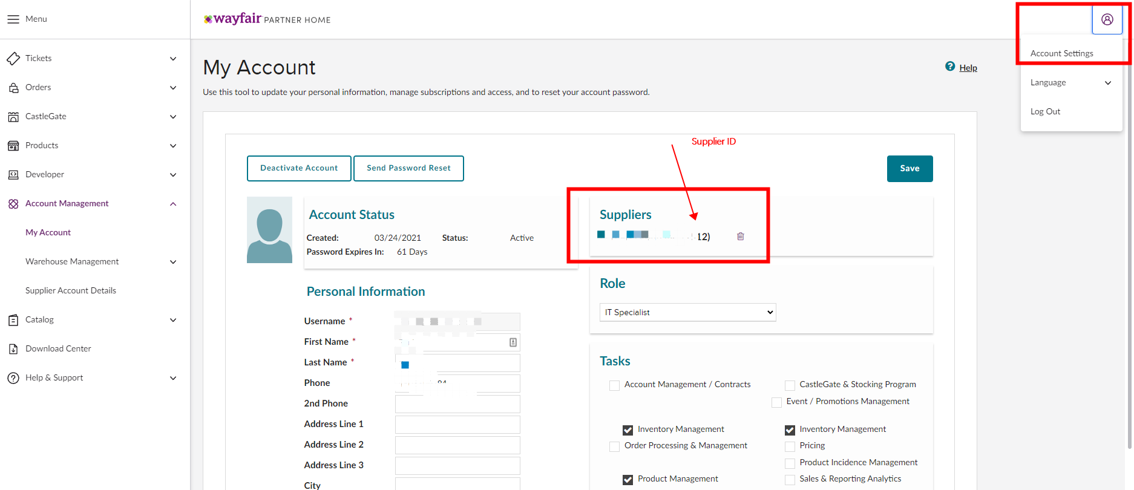Open the Role dropdown showing IT Specialist
This screenshot has width=1134, height=490.
687,312
